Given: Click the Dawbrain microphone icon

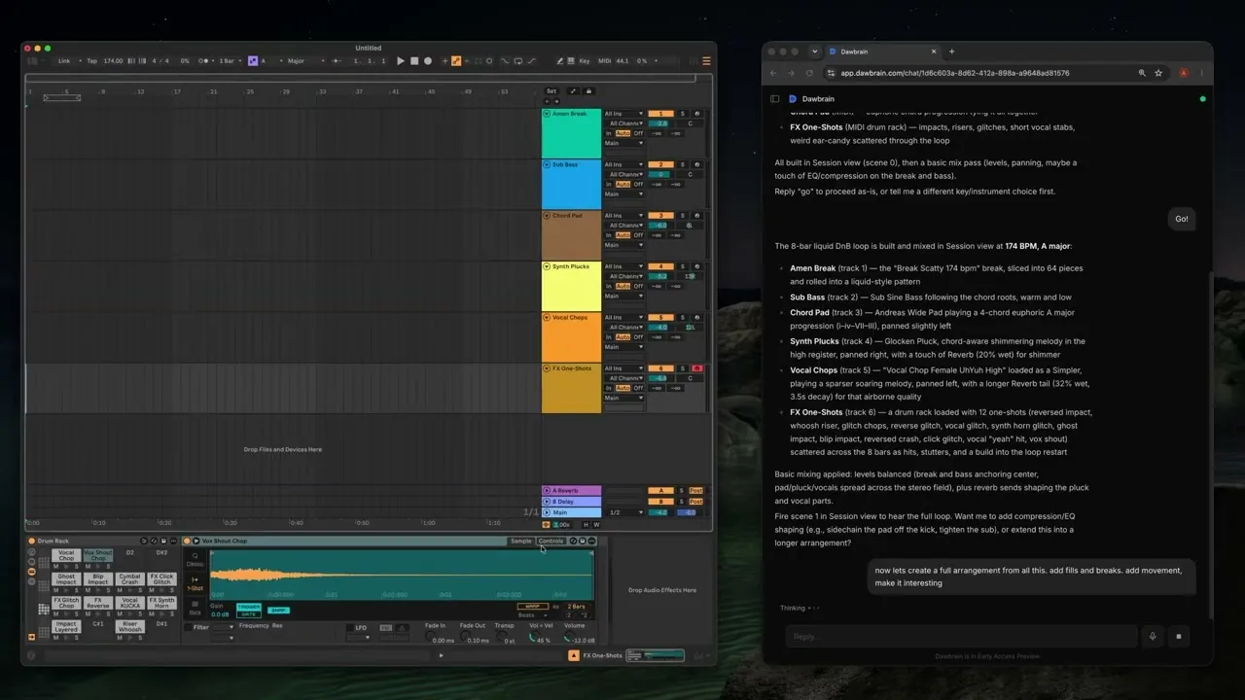Looking at the screenshot, I should 1153,637.
